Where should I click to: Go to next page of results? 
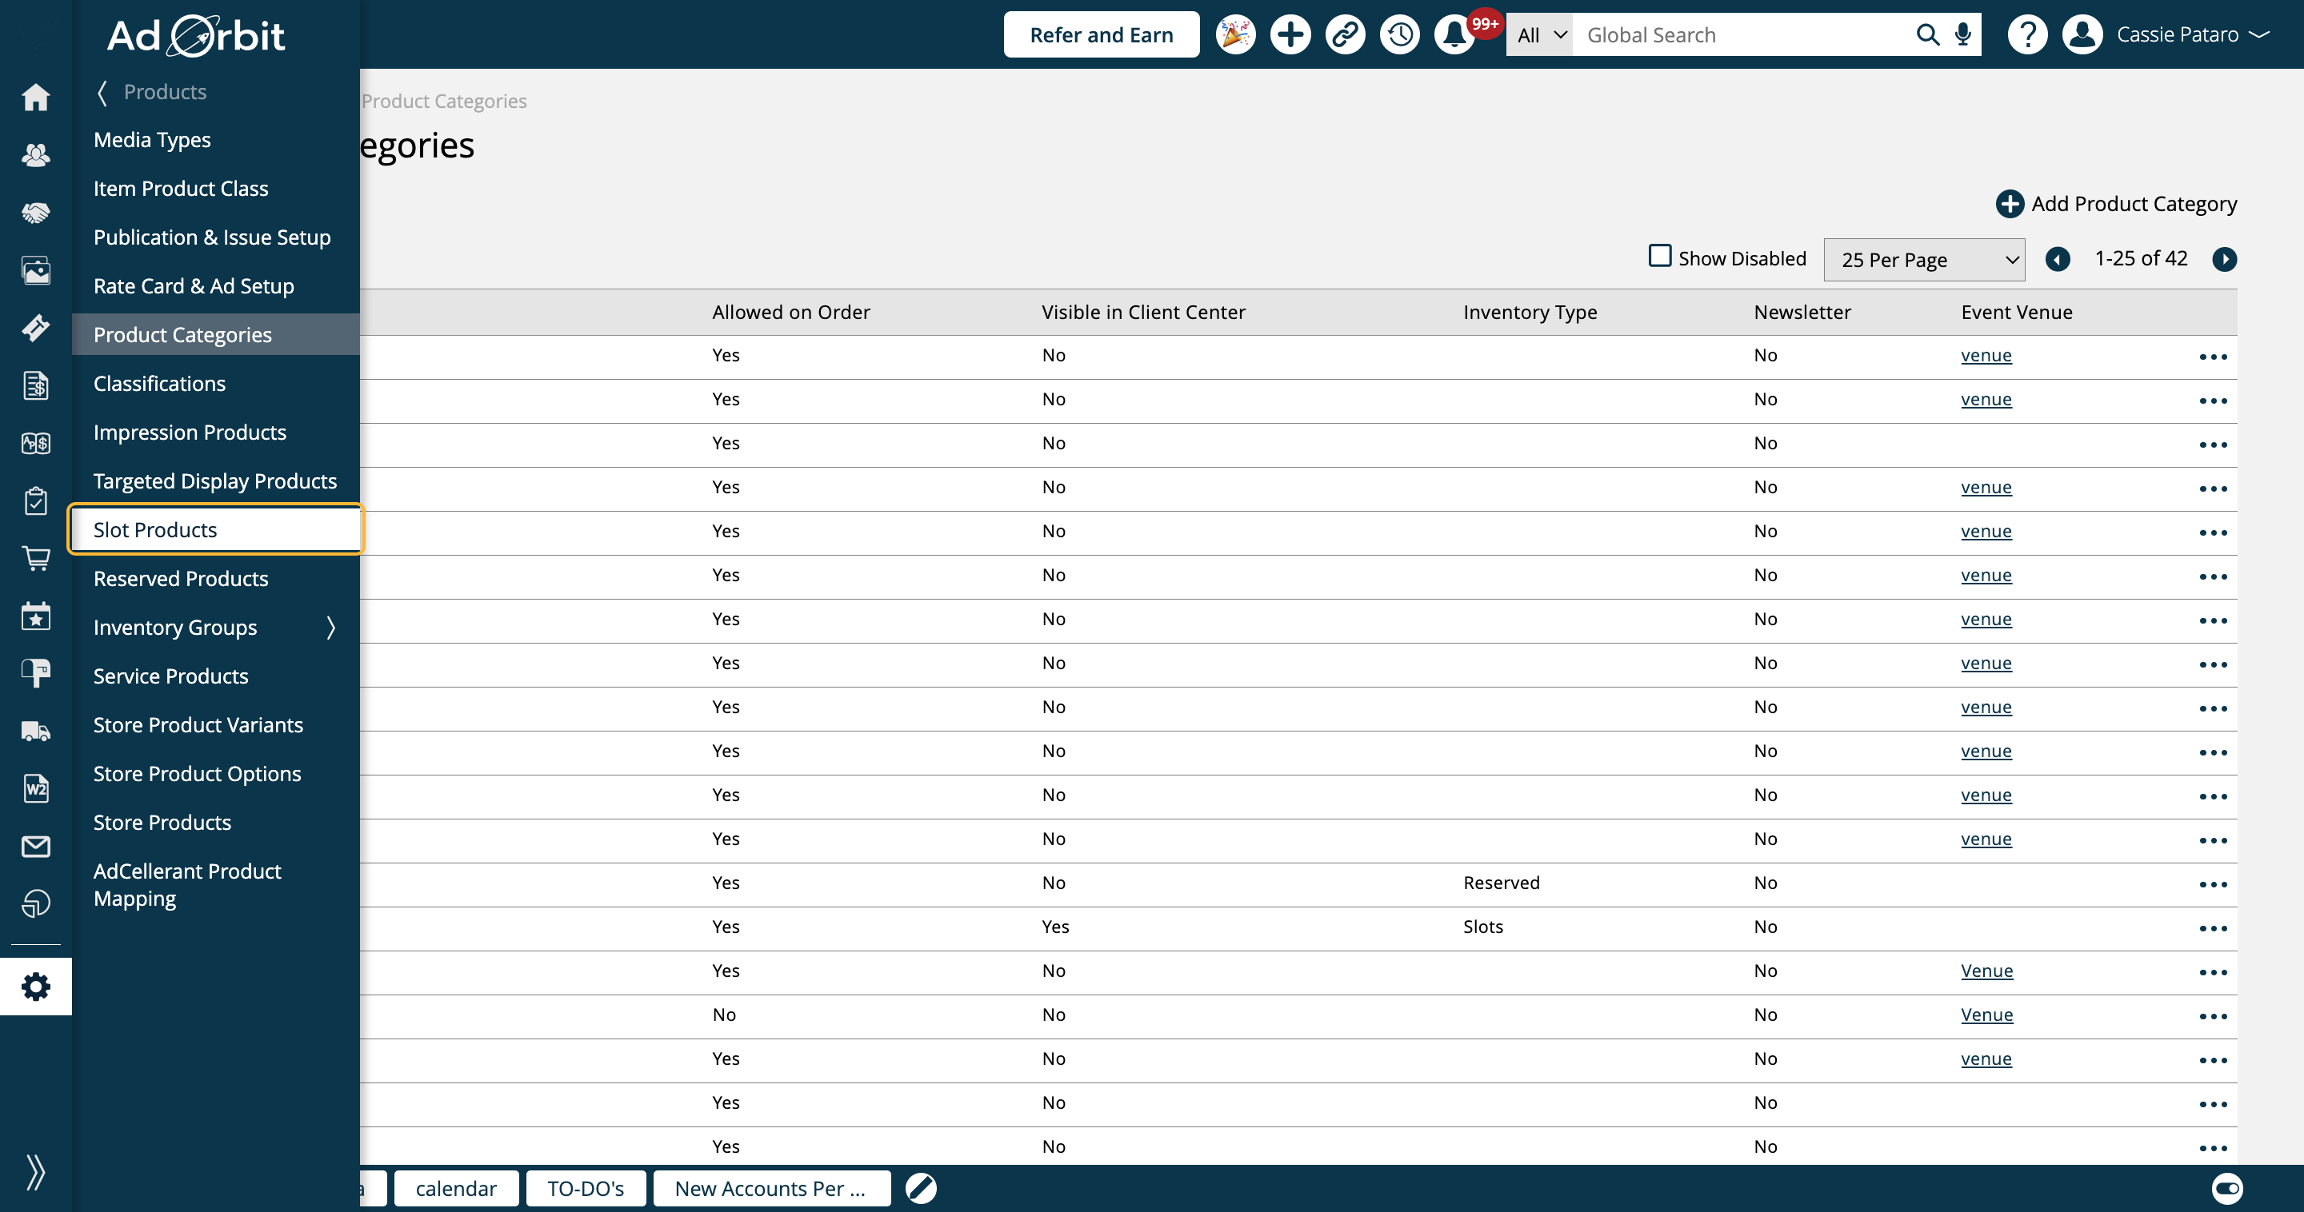point(2224,259)
